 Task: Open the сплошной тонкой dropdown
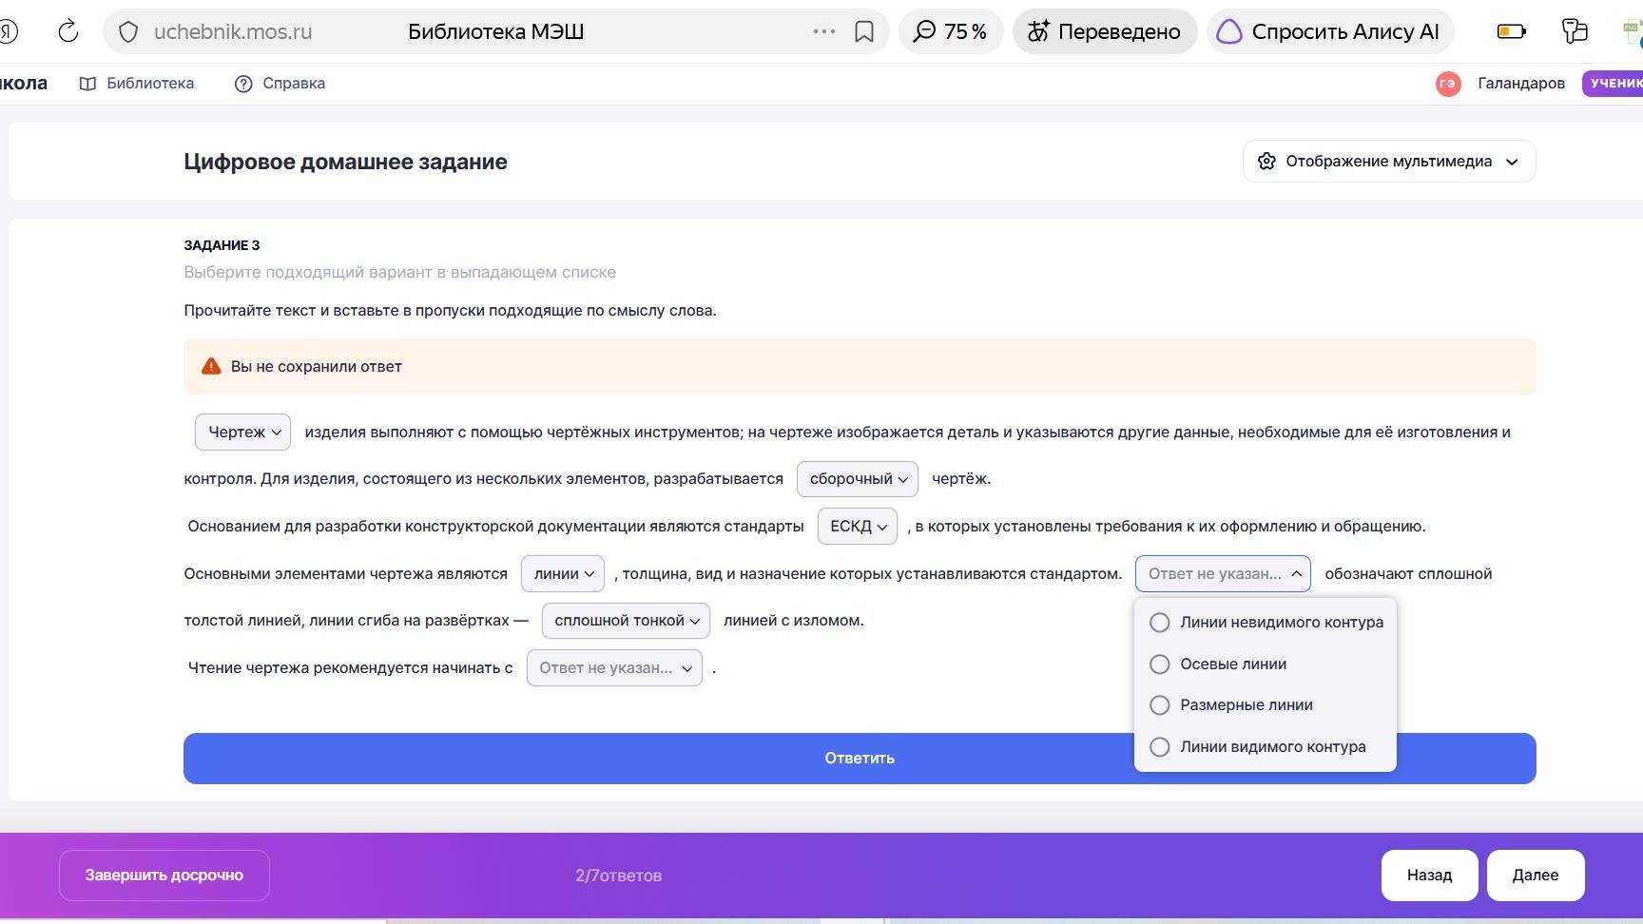626,621
